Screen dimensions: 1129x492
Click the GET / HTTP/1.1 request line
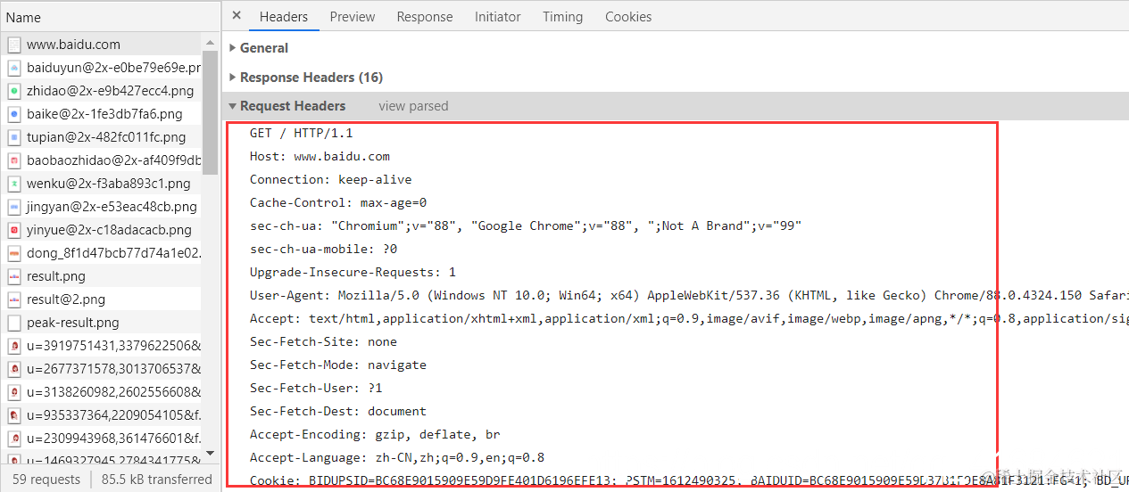tap(302, 133)
